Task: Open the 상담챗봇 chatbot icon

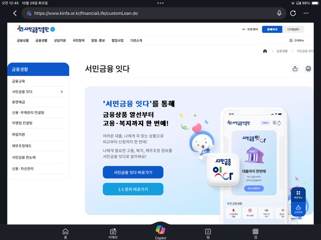Action: pyautogui.click(x=298, y=209)
